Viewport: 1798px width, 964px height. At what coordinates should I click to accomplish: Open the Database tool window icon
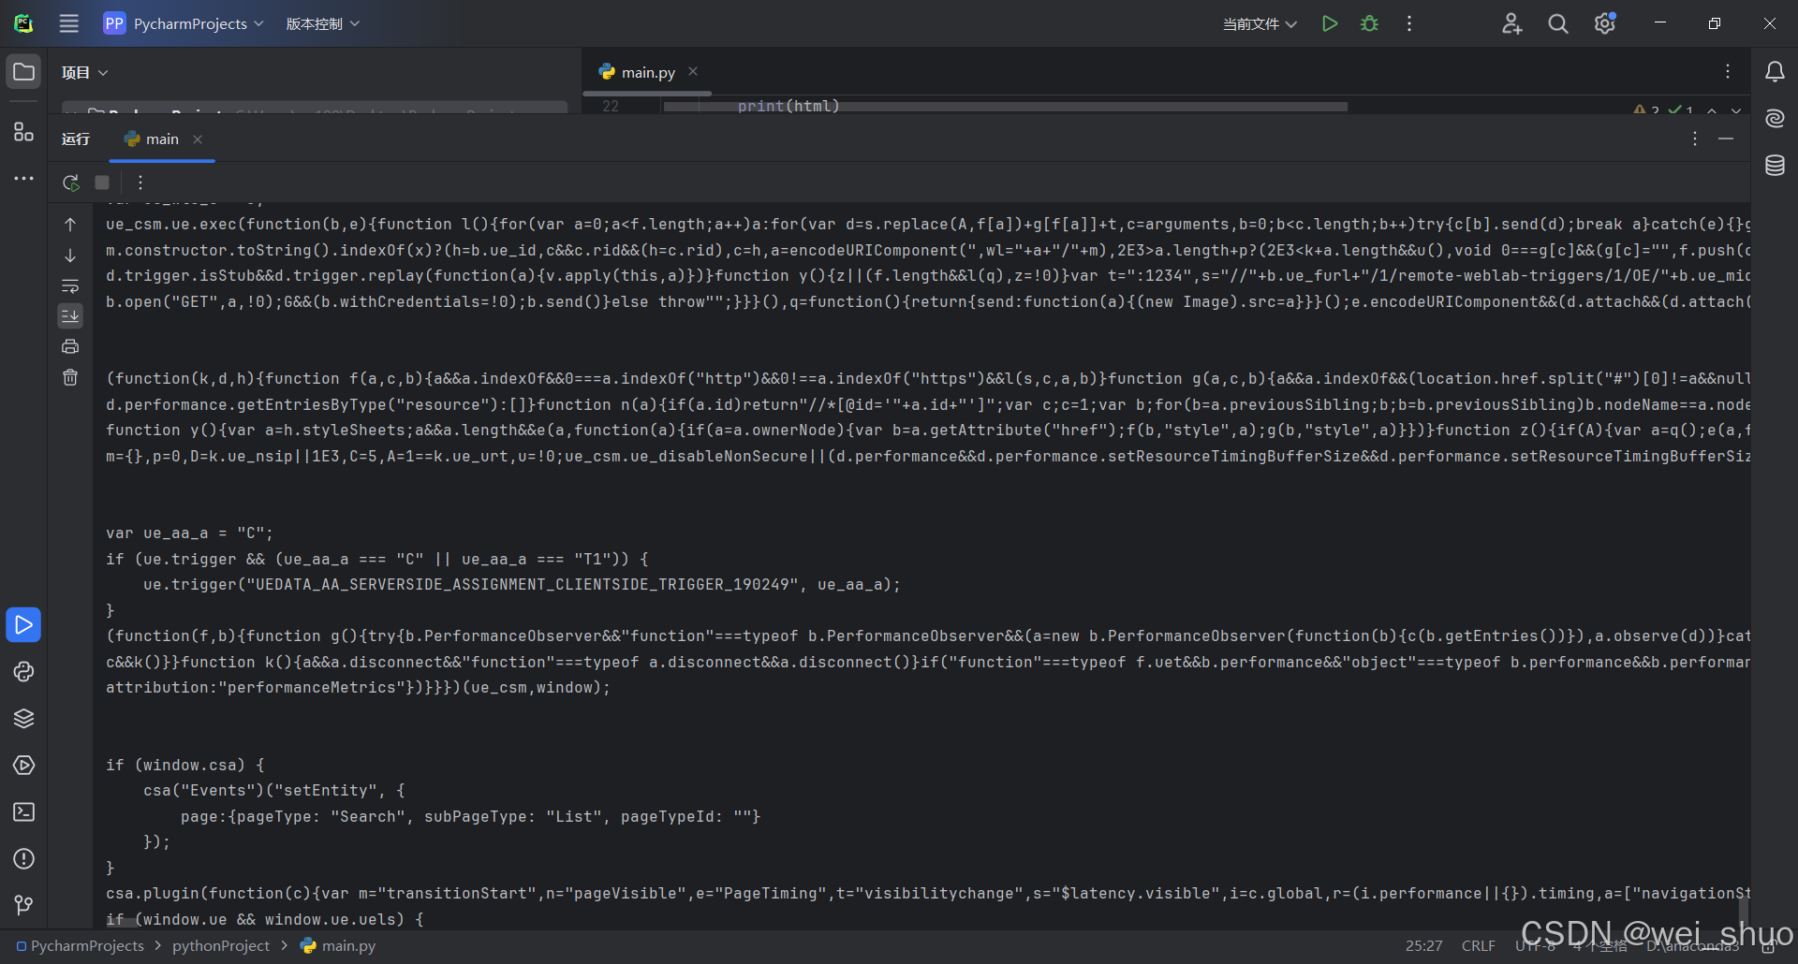[1775, 166]
